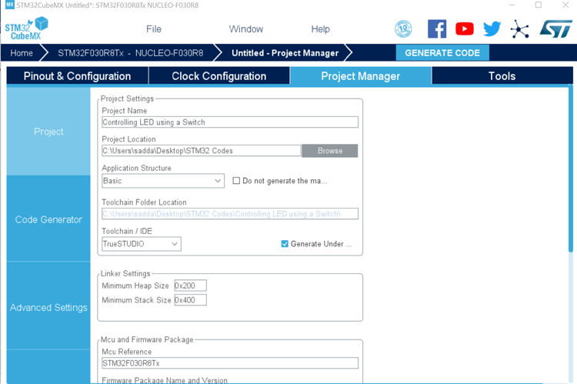Select STM32F030R8Tx - NUCLEO-F030R8 breadcrumb
The image size is (577, 384).
(130, 53)
